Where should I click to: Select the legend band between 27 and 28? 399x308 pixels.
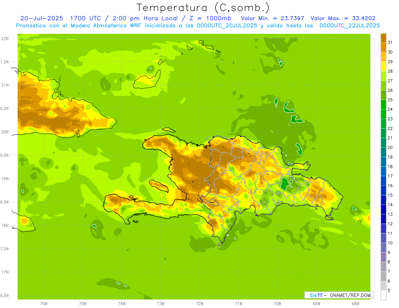coord(383,76)
